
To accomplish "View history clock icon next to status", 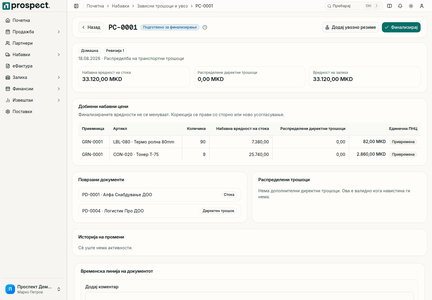I will 205,27.
